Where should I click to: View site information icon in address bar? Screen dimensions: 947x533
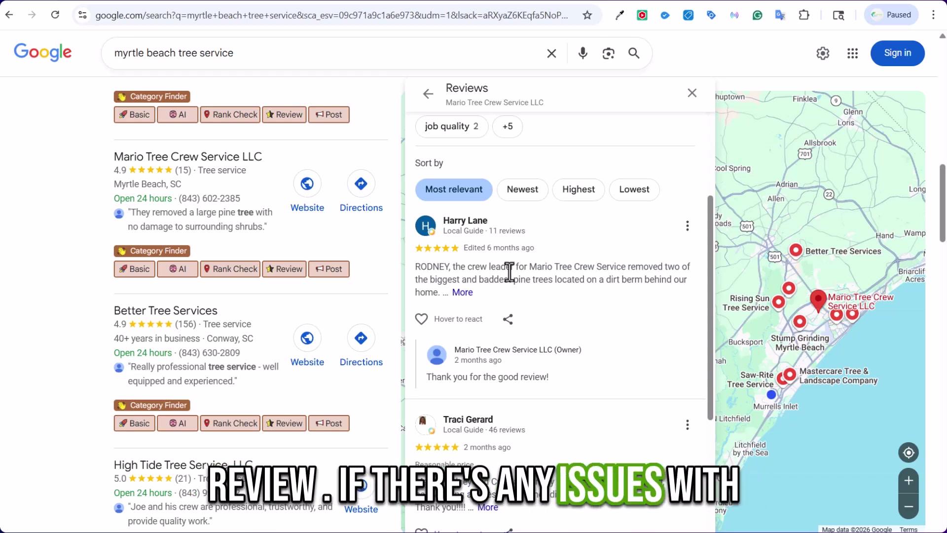[83, 15]
